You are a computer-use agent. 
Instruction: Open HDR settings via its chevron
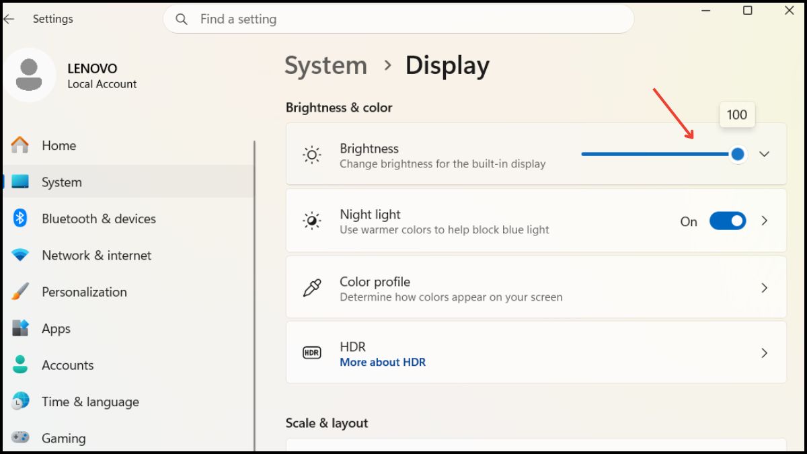[x=764, y=352]
